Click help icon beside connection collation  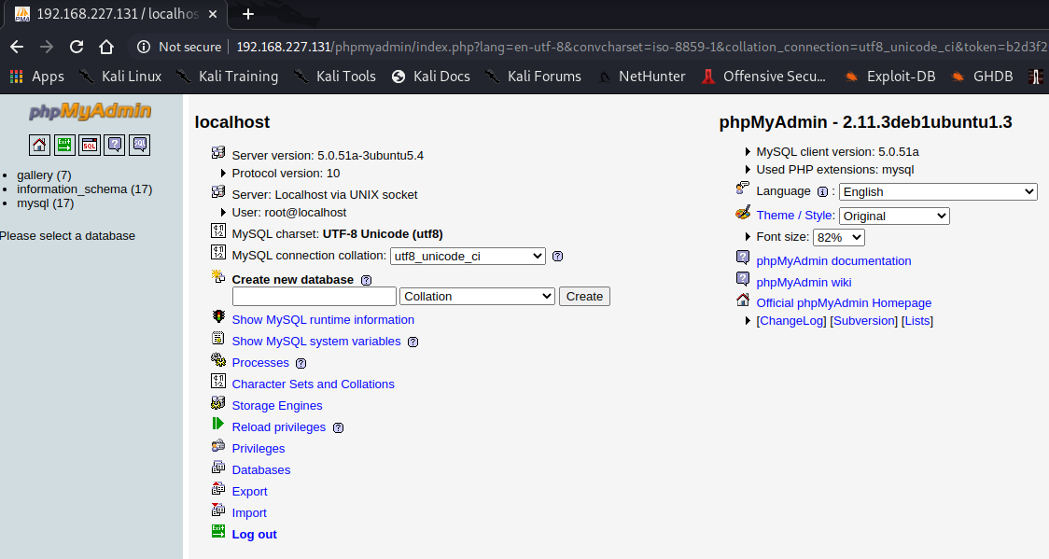[x=557, y=256]
